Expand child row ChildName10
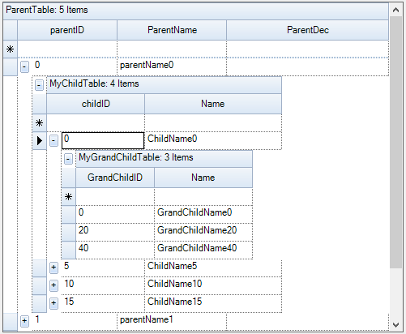The height and width of the screenshot is (334, 406). pos(53,285)
